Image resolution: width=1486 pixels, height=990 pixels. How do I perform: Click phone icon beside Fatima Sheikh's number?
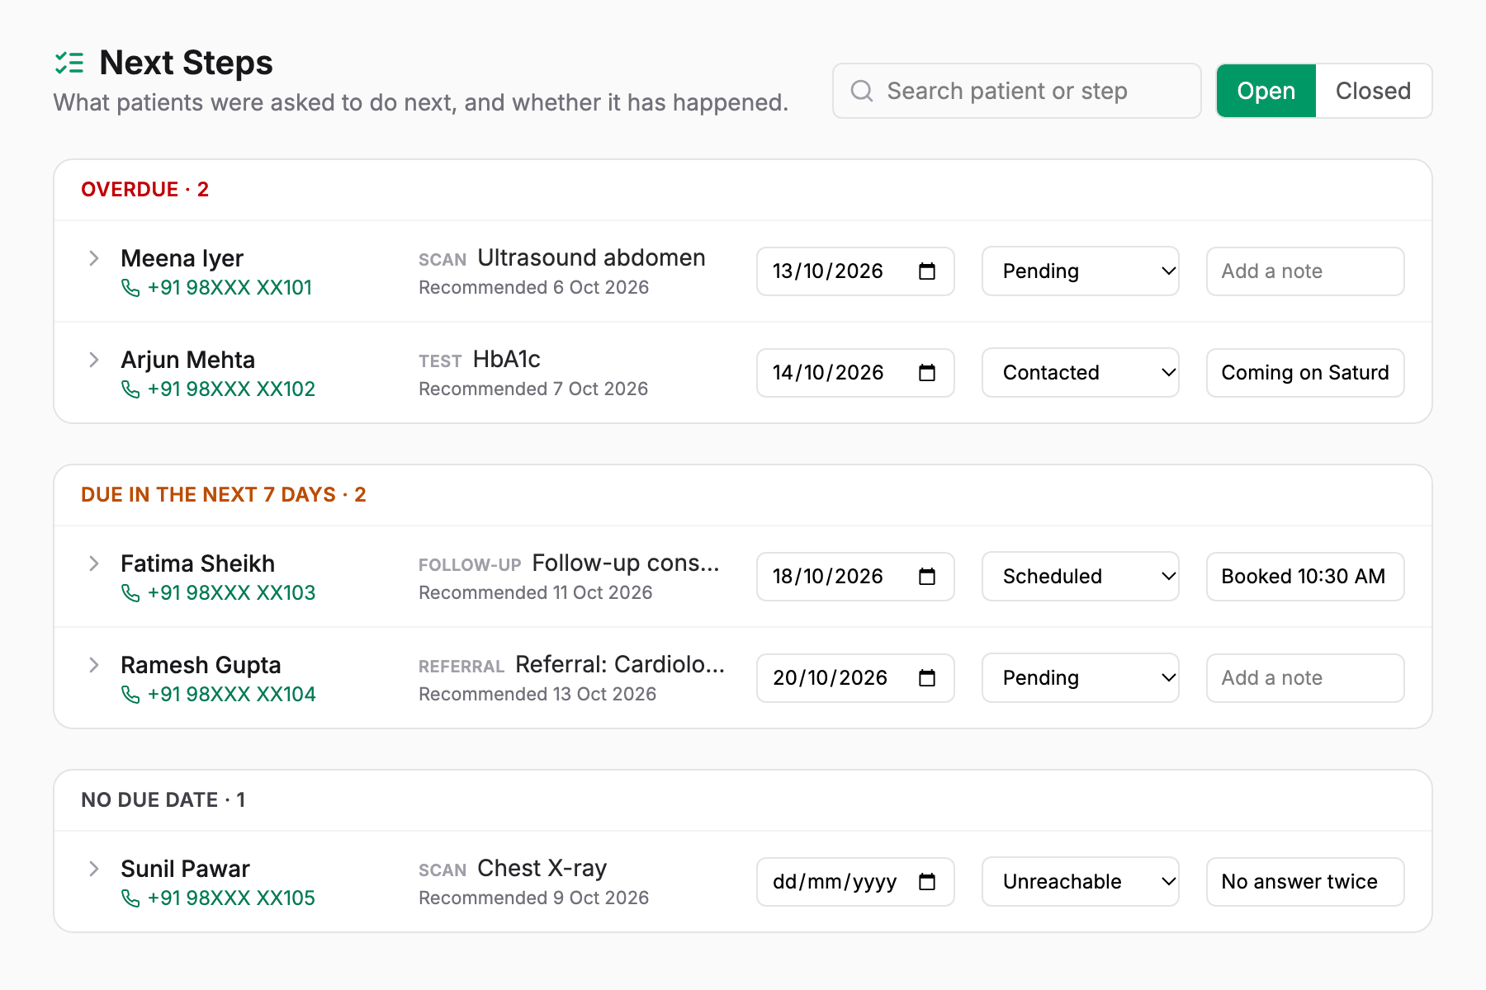130,593
